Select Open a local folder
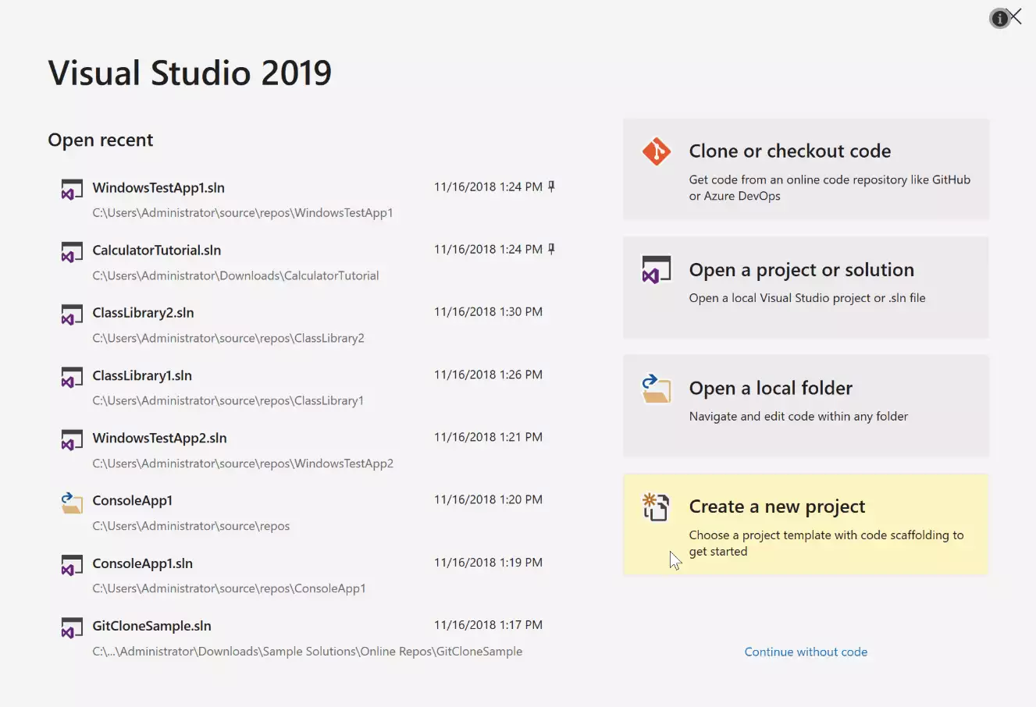 tap(806, 407)
